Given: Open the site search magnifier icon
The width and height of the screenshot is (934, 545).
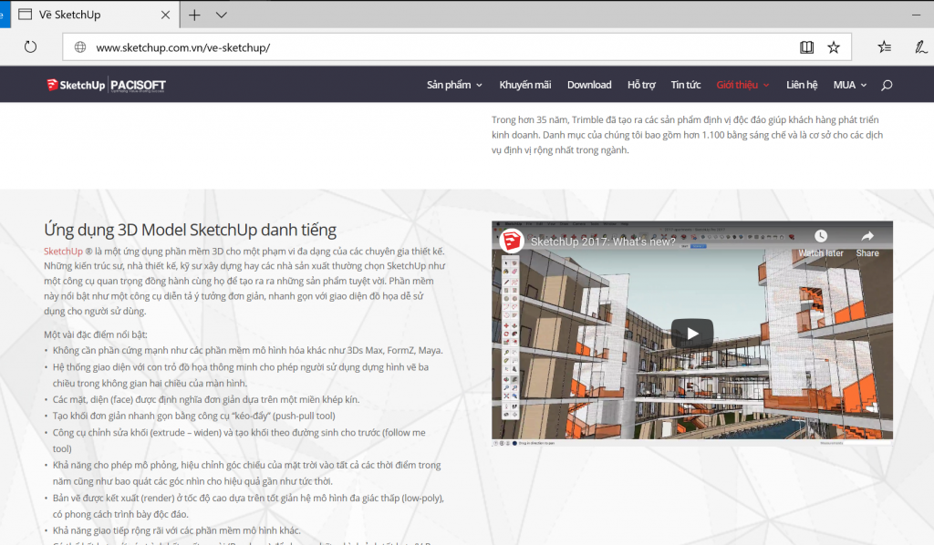Looking at the screenshot, I should [887, 85].
